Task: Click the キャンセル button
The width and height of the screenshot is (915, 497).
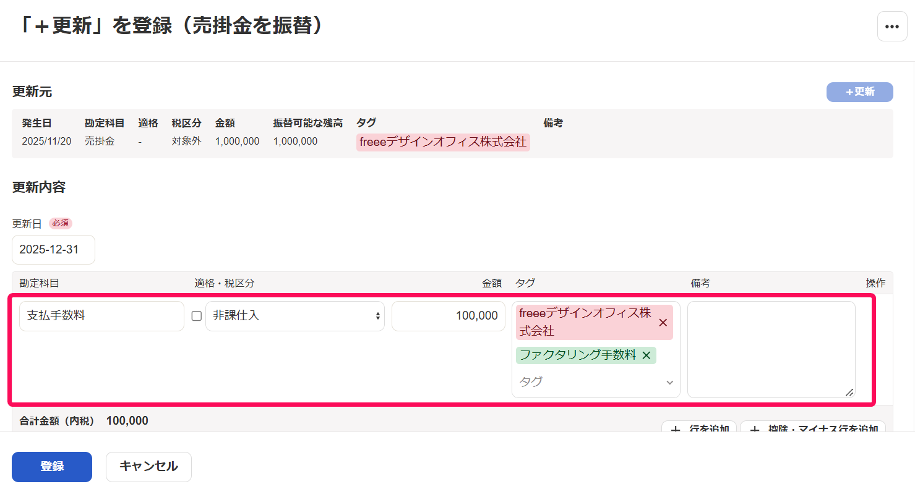Action: point(148,467)
